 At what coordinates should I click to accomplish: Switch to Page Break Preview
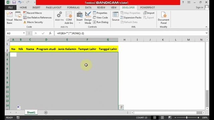point(170,118)
